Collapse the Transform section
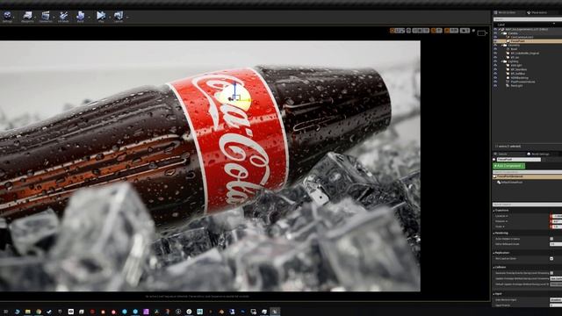 [x=494, y=211]
